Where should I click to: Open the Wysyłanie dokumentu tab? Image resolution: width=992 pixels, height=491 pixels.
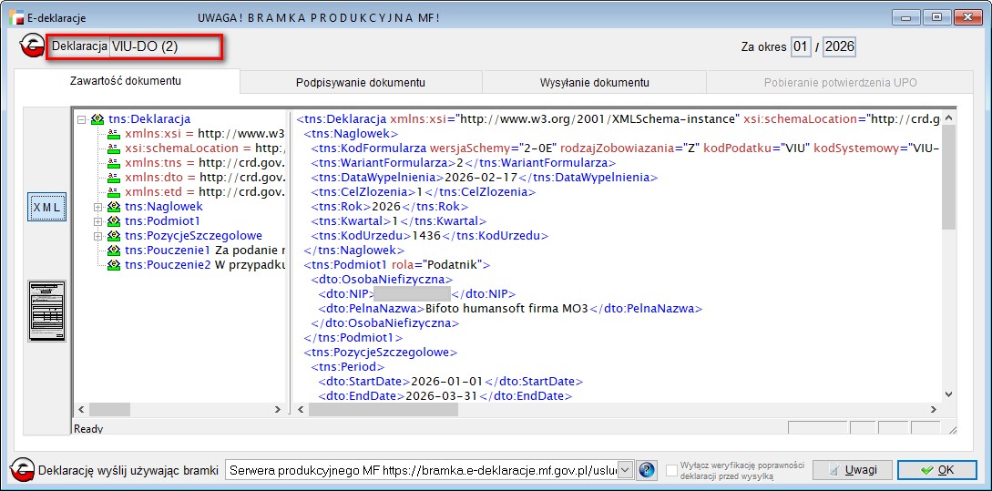(594, 82)
